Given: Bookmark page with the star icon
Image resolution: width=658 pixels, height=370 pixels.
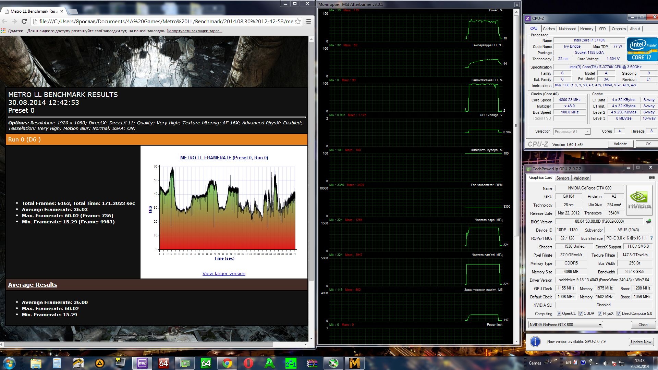Looking at the screenshot, I should [298, 21].
